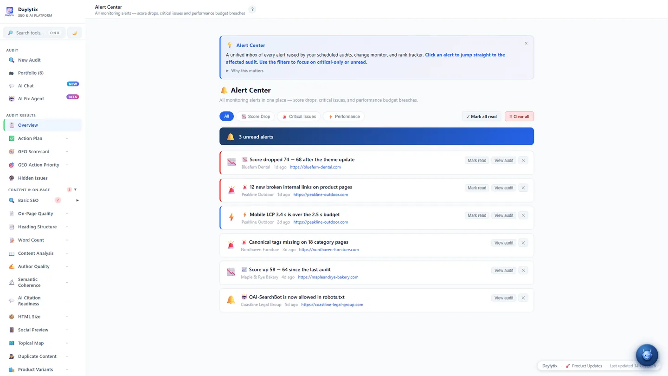Viewport: 668px width, 376px height.
Task: Click the Topical Map icon
Action: (12, 343)
